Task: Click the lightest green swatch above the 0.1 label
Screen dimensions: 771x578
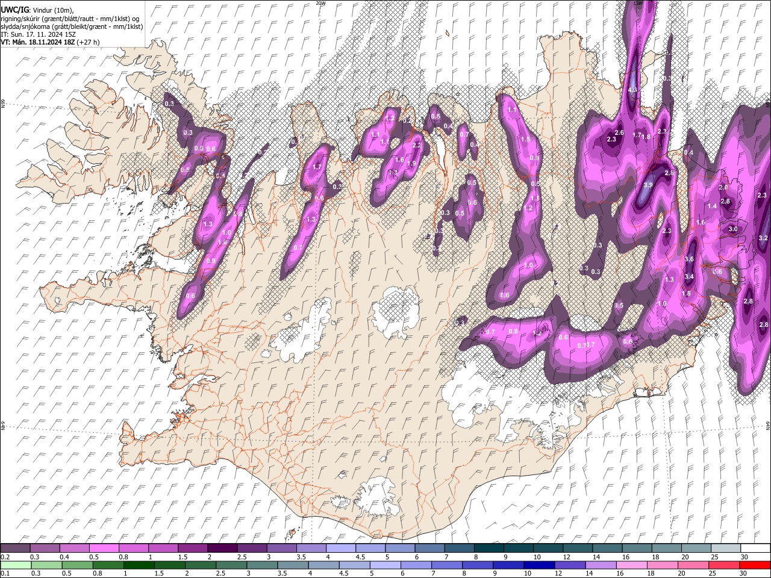Action: [x=15, y=565]
